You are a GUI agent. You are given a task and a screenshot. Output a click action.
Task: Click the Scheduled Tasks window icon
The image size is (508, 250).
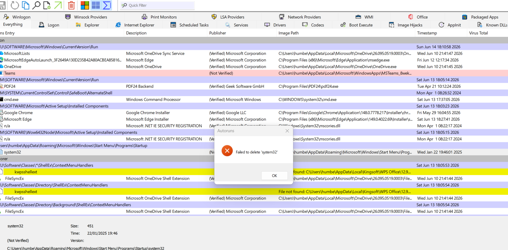coord(173,25)
